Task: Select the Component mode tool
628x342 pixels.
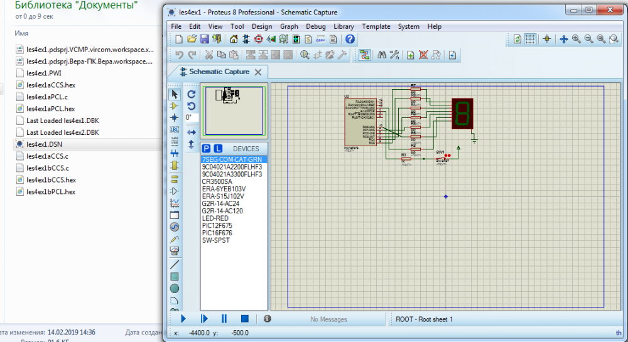Action: [x=175, y=106]
